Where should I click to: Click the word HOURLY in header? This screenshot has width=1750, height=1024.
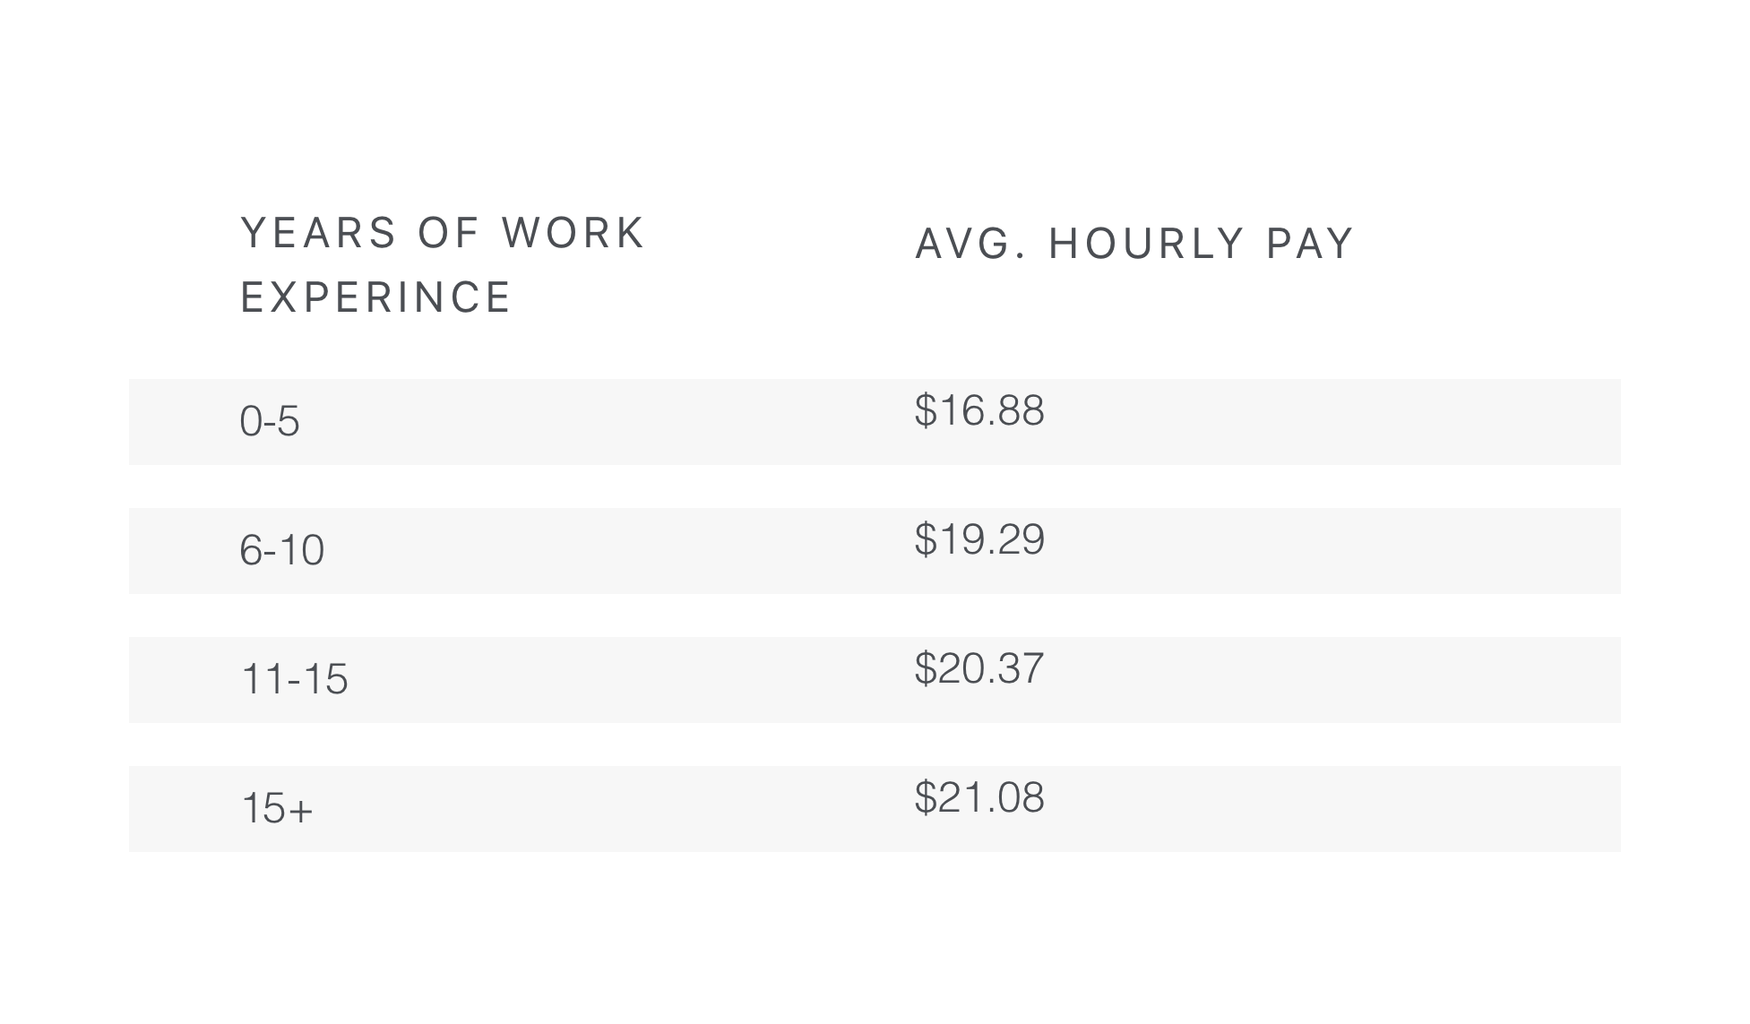pyautogui.click(x=1147, y=244)
